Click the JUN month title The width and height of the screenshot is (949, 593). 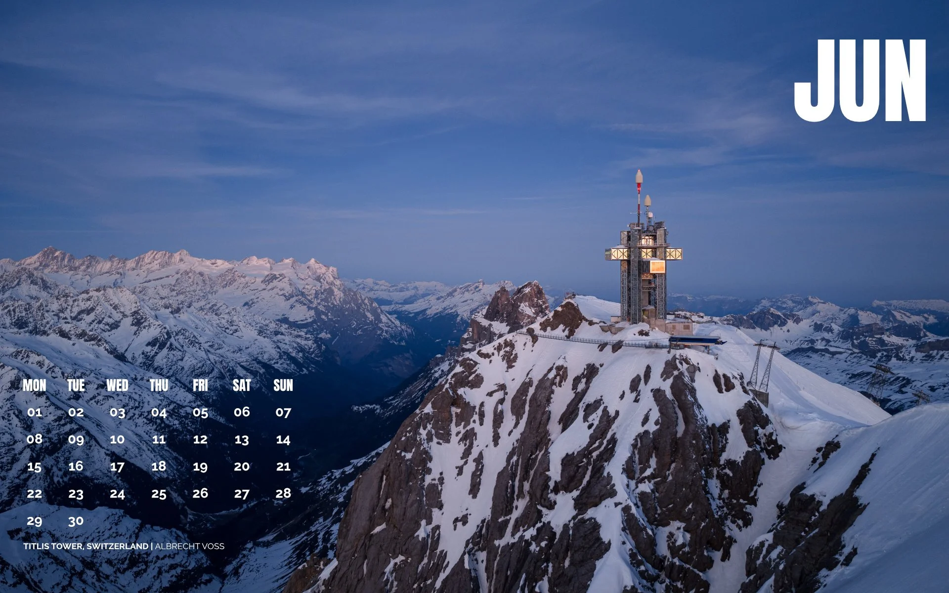pos(860,81)
